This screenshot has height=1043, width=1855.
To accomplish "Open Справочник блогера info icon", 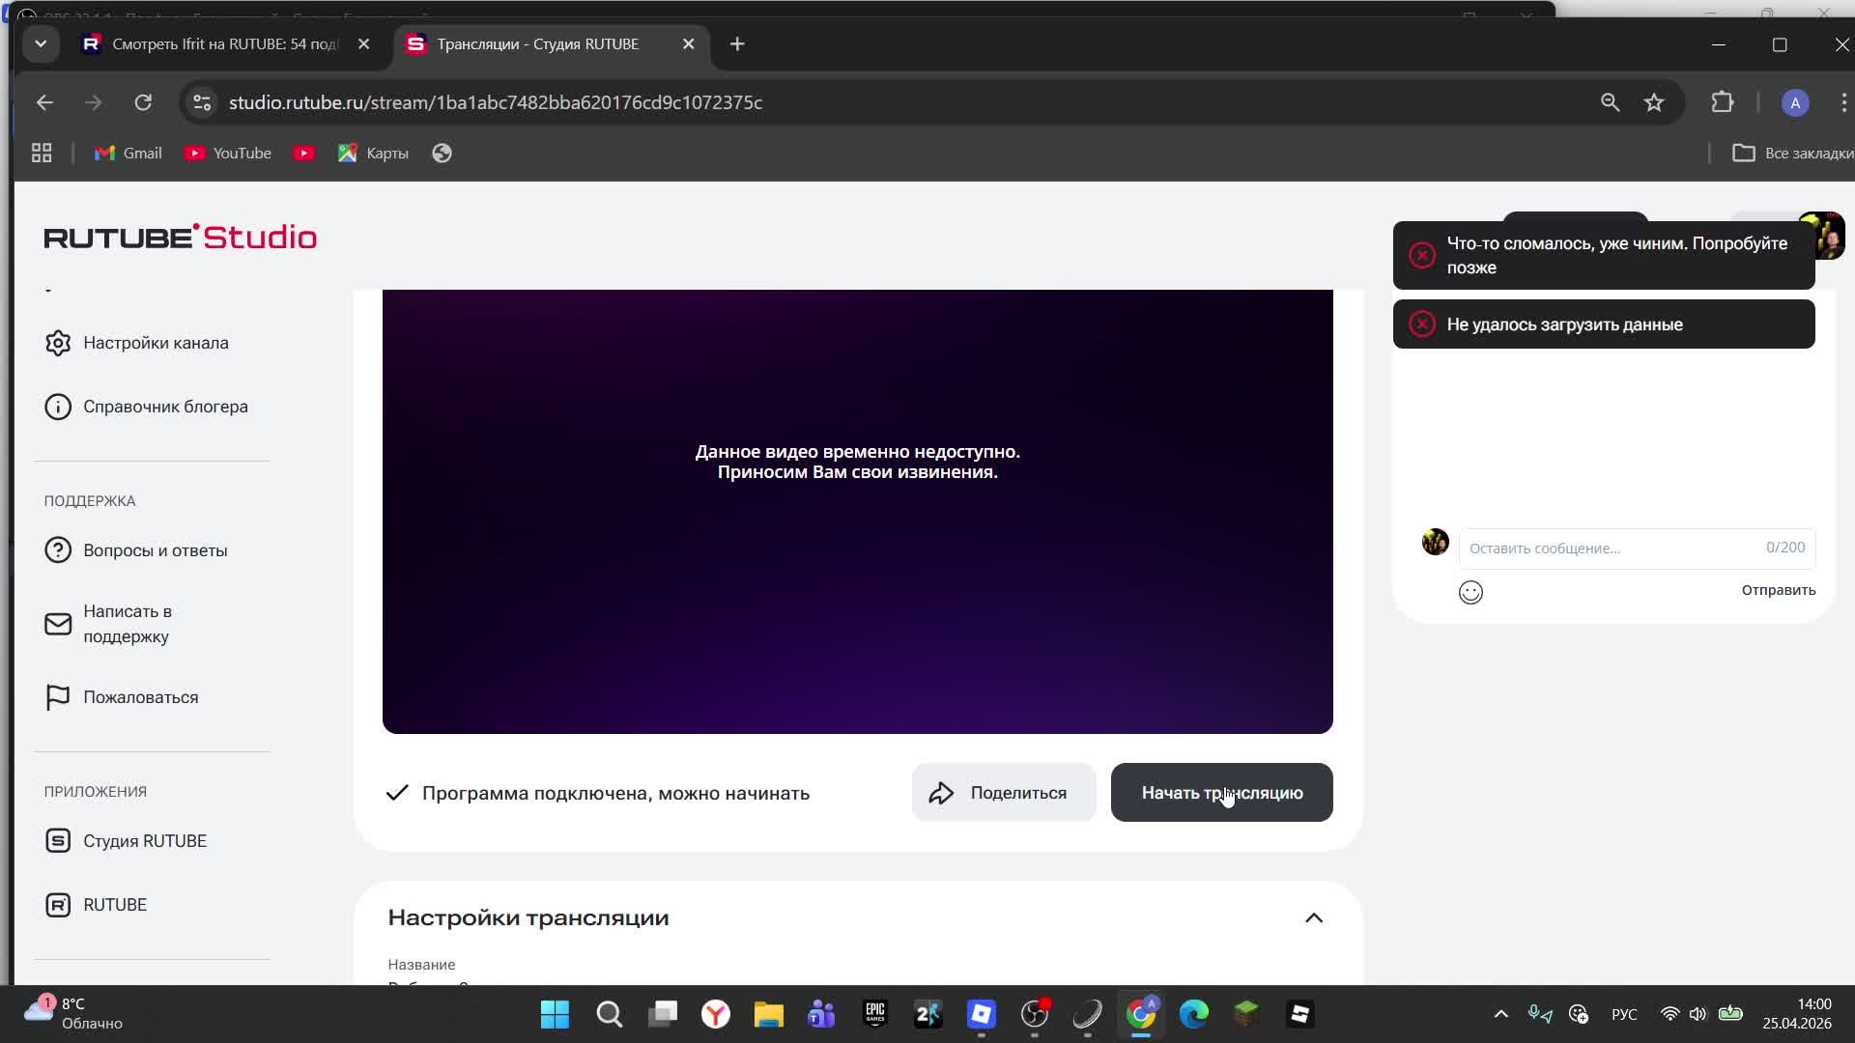I will coord(58,407).
